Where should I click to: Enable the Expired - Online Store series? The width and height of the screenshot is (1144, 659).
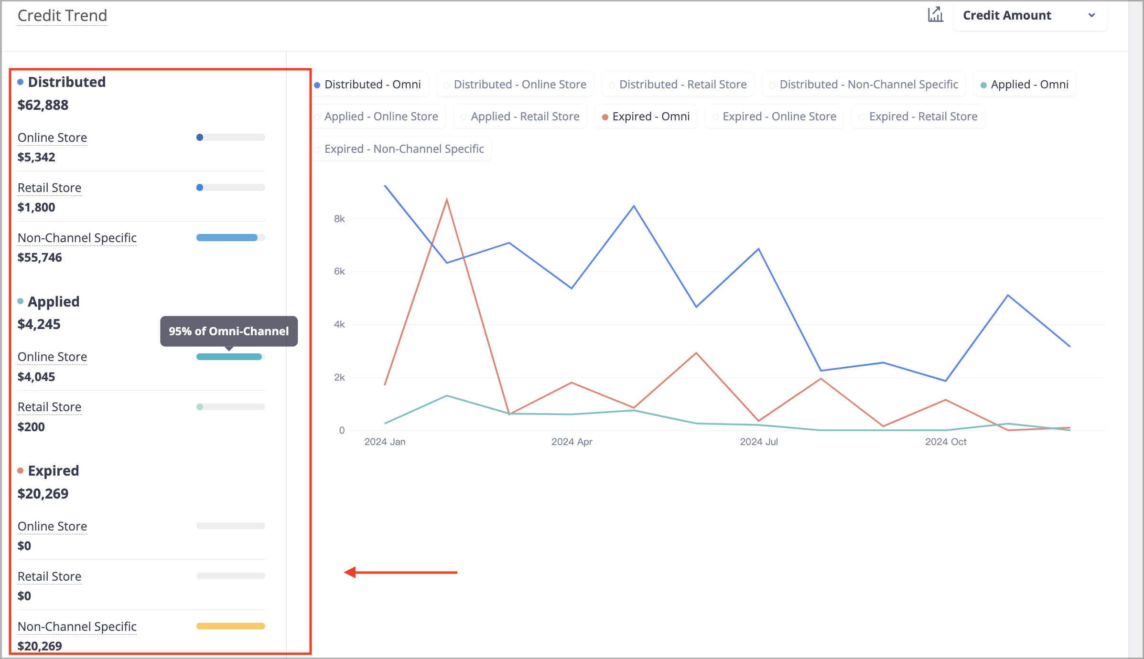[774, 117]
